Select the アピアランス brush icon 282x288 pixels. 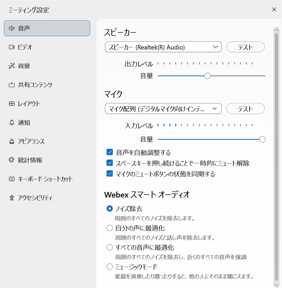pos(11,142)
